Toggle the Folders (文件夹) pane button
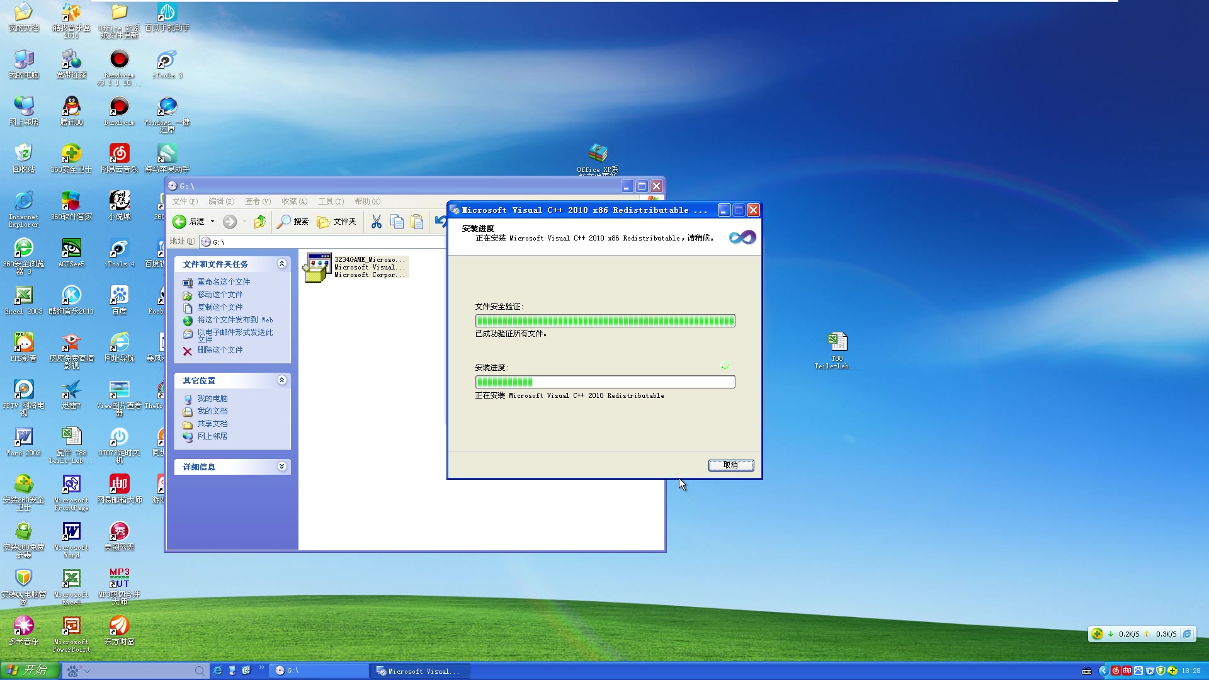1209x680 pixels. [336, 222]
